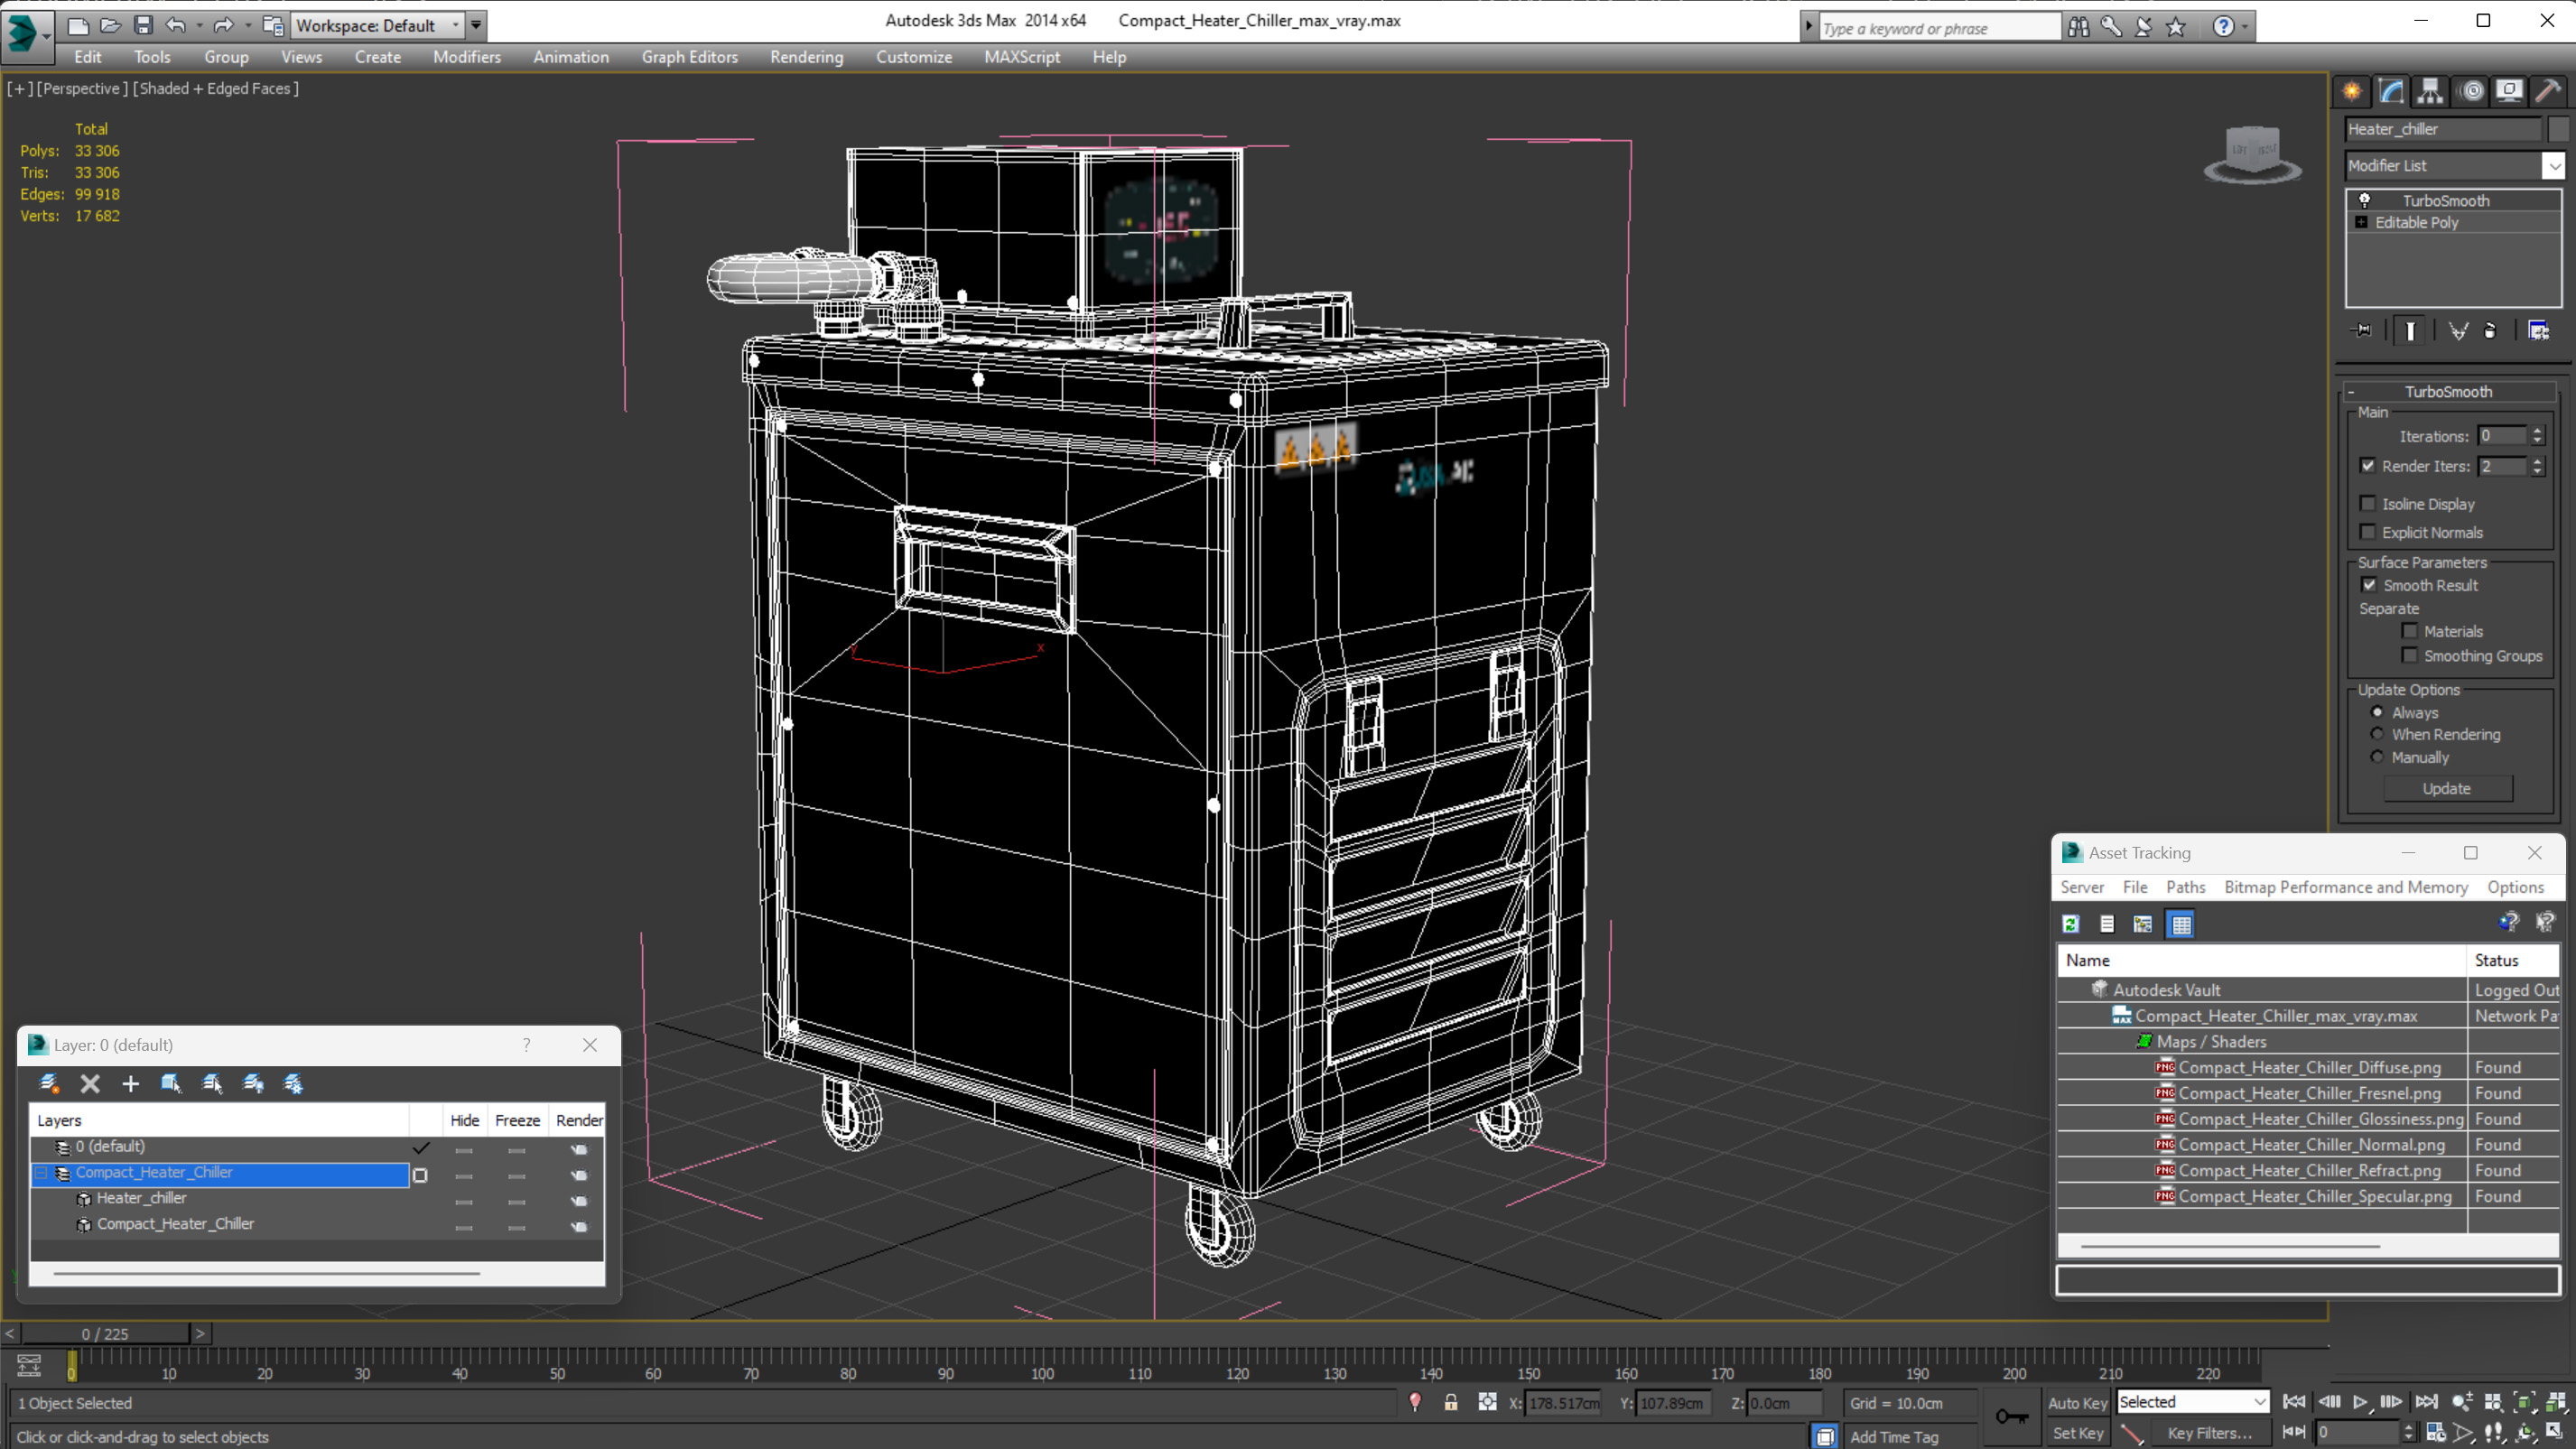Click the Help question mark icon in title bar
Screen dimensions: 2576x1449
(x=2223, y=27)
